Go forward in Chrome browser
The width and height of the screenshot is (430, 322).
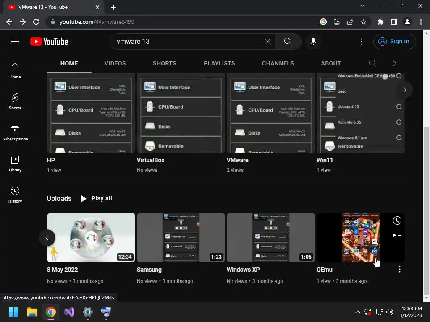(x=23, y=22)
